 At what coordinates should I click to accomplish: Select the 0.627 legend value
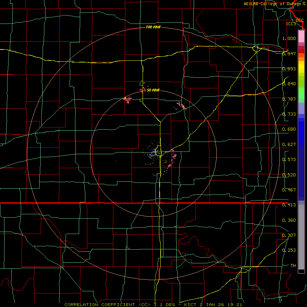289,145
